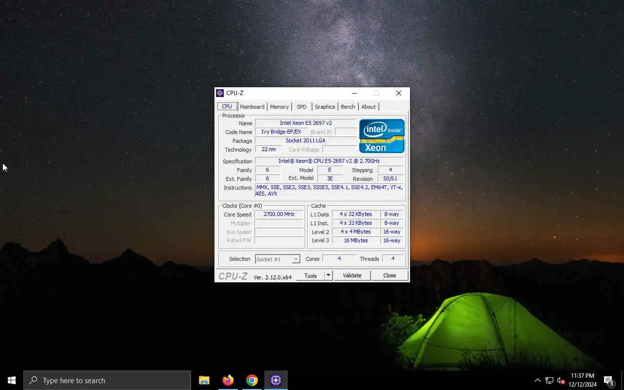Switch to the Mainboard tab
The image size is (624, 390).
coord(252,107)
